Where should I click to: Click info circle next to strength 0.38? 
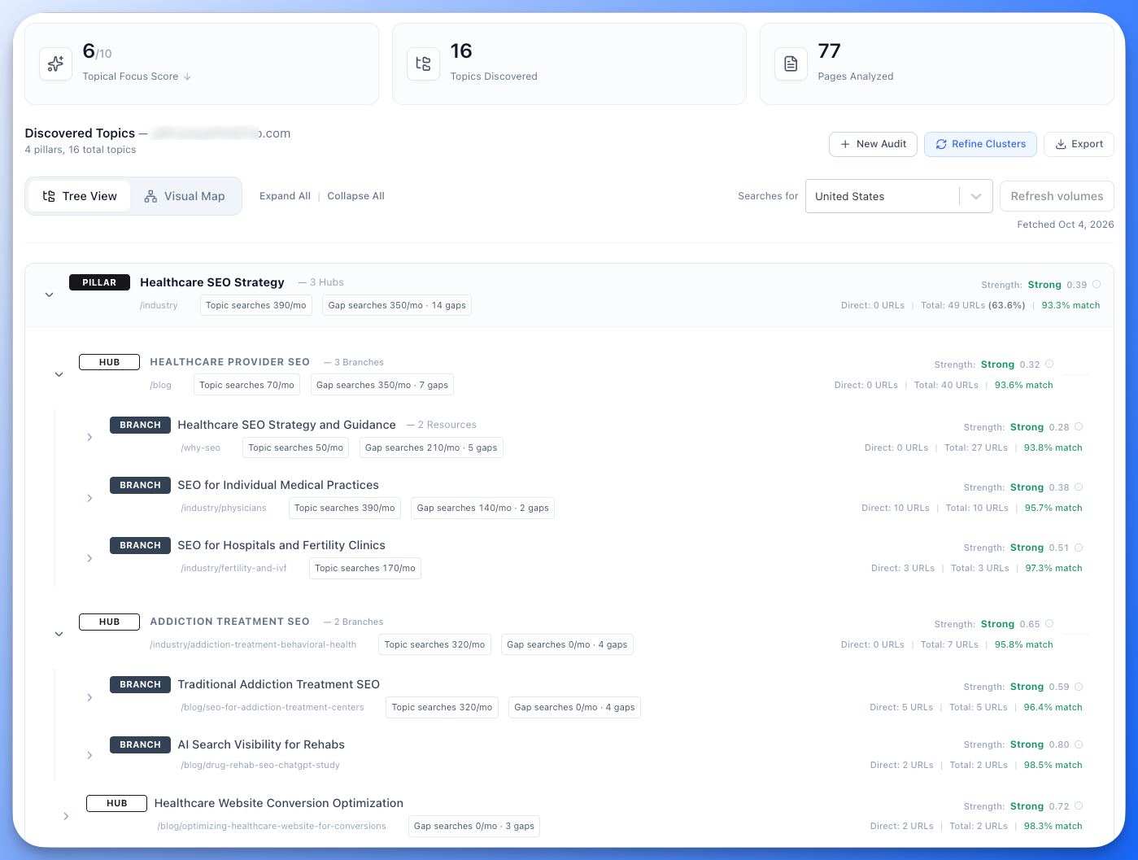[x=1079, y=487]
